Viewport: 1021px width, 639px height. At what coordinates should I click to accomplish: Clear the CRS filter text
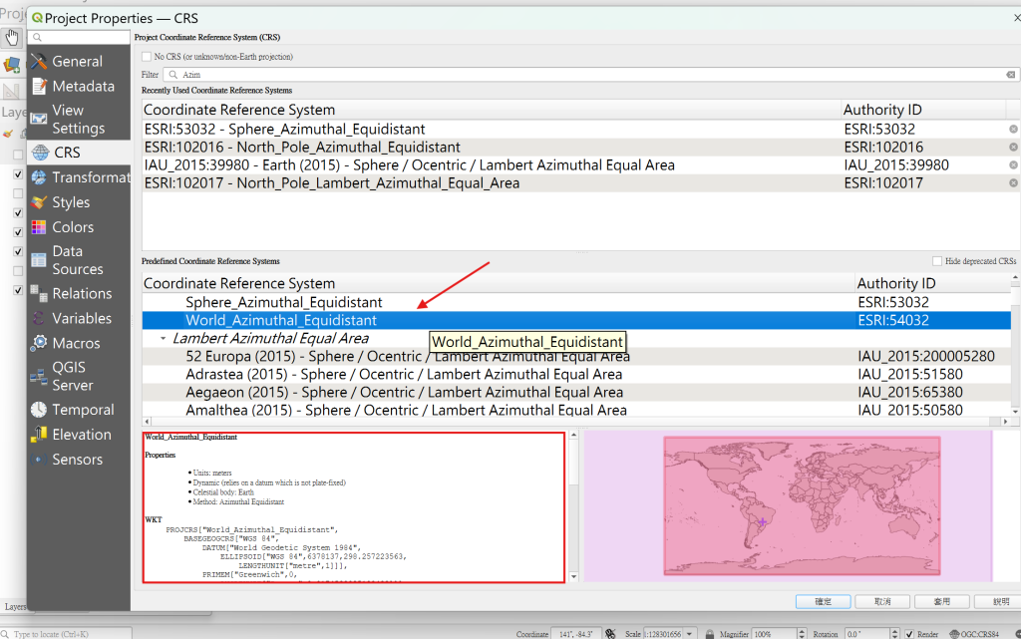tap(1011, 75)
